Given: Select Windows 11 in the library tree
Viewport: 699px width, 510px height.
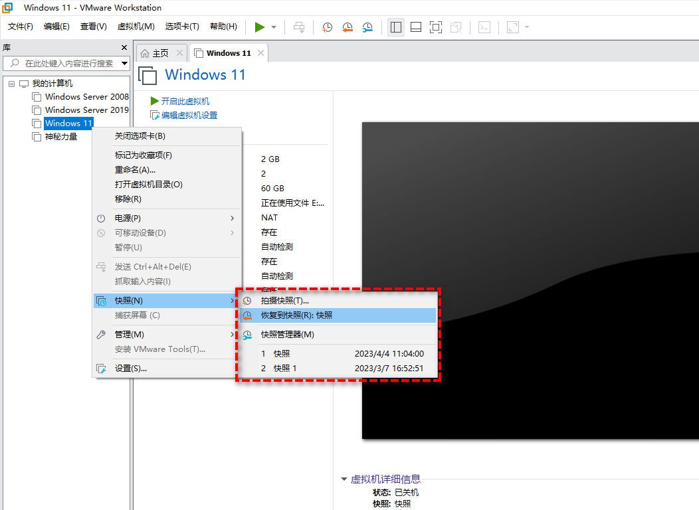Looking at the screenshot, I should 68,124.
